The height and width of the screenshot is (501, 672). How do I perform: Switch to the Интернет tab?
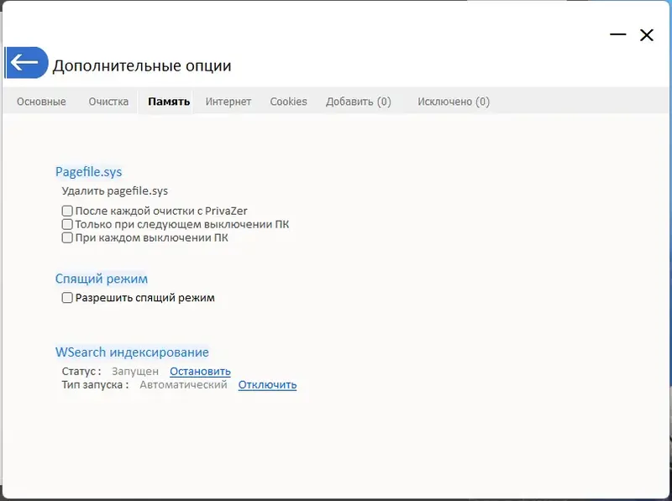pyautogui.click(x=228, y=101)
